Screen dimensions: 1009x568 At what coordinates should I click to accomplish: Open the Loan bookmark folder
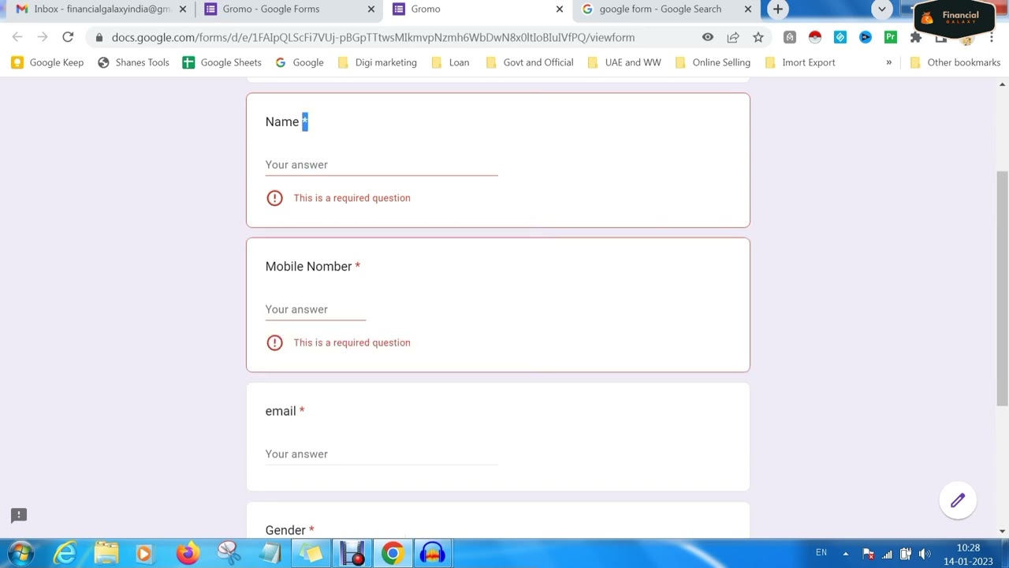(450, 62)
